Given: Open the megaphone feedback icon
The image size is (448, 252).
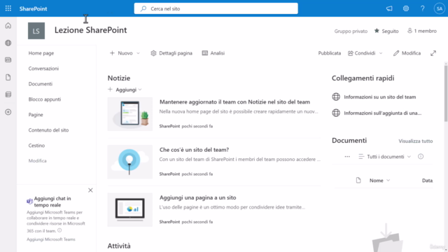Looking at the screenshot, I should (389, 8).
